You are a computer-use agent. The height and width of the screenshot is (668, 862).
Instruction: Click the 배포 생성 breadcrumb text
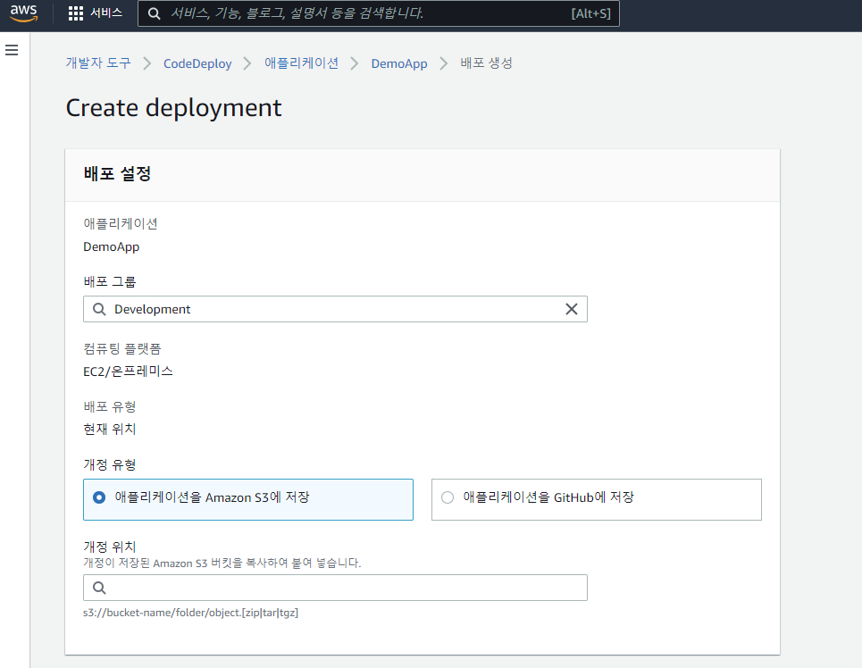pos(487,63)
